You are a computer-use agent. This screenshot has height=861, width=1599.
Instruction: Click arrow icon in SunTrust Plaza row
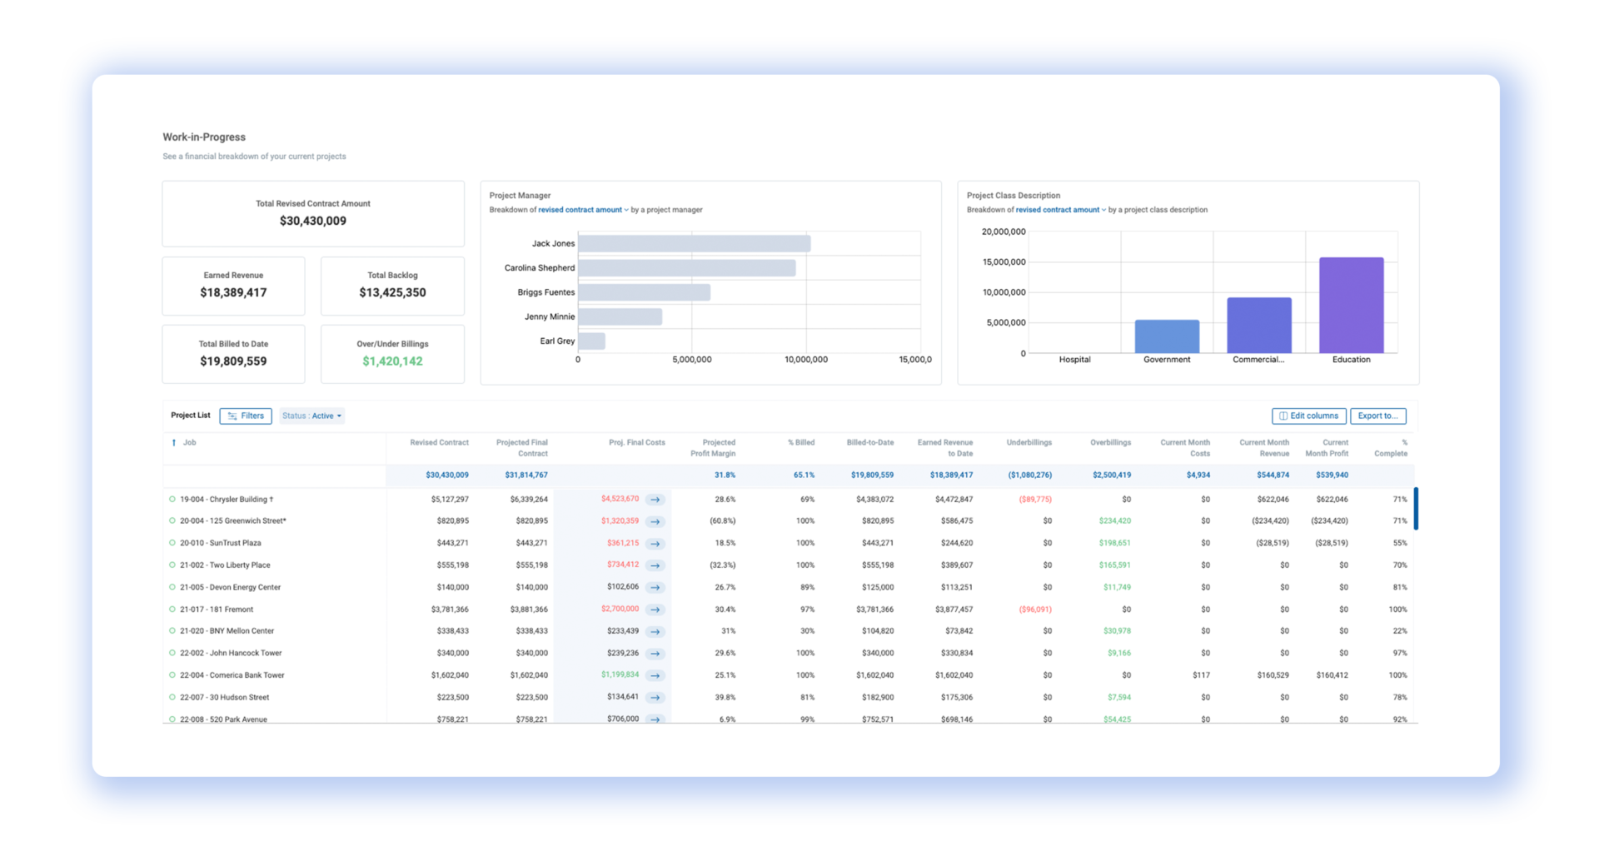pos(655,543)
